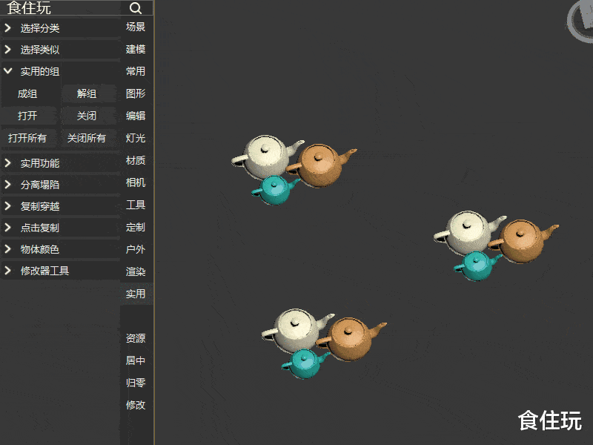Click the 资源 side button
The image size is (593, 445).
[x=136, y=338]
